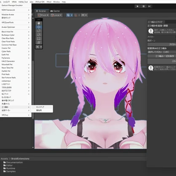Image resolution: width=176 pixels, height=176 pixels.
Task: Open Clear Floral Nails menu entry
Action: (16, 42)
